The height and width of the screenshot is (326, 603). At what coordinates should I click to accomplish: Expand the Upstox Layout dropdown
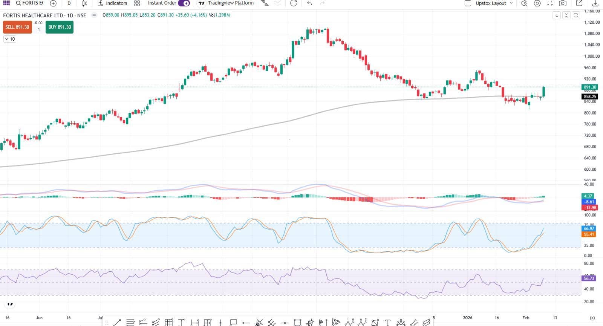tap(494, 3)
